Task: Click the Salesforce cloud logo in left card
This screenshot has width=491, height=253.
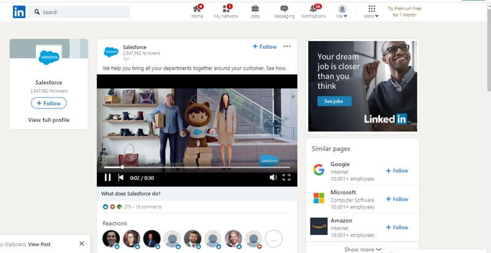Action: point(49,57)
